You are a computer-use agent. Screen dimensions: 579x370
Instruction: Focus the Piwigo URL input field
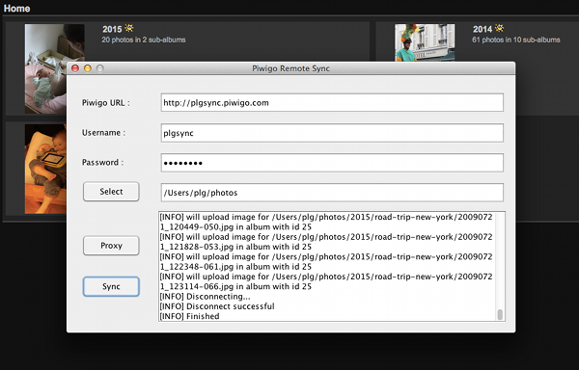tap(332, 102)
